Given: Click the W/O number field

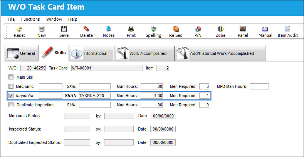Looking at the screenshot, I should point(33,68).
